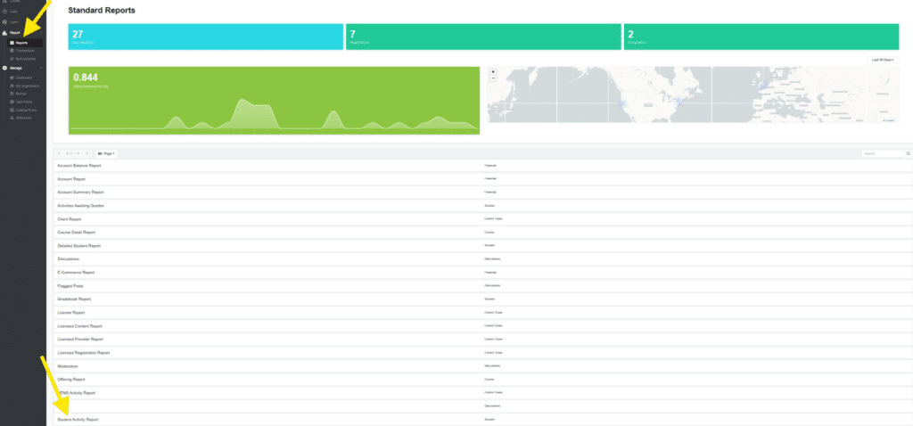Open License Report
This screenshot has width=913, height=426.
point(482,313)
